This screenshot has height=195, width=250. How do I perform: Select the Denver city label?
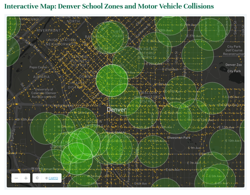117,110
